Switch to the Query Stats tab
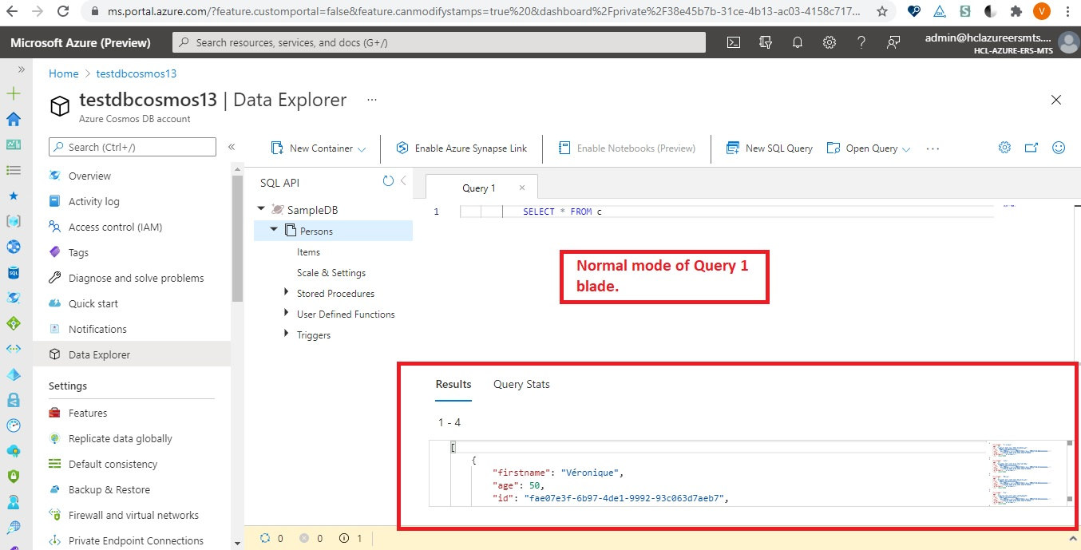Screen dimensions: 1081x550 [521, 384]
